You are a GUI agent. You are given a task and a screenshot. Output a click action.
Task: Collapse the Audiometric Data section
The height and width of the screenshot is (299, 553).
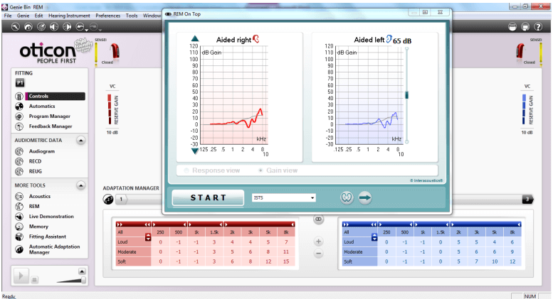(x=81, y=141)
